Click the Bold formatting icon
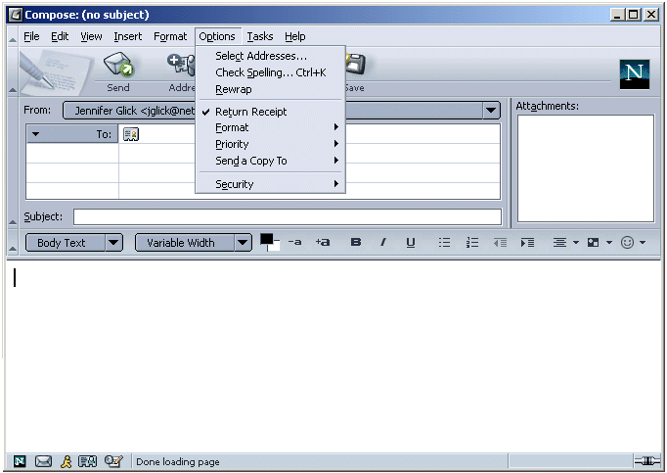This screenshot has height=473, width=667. pyautogui.click(x=356, y=243)
